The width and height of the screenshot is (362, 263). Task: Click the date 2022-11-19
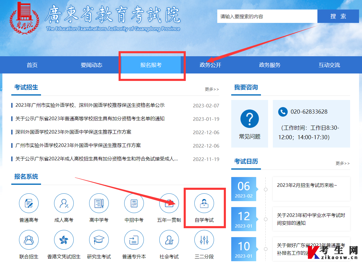pos(206,159)
